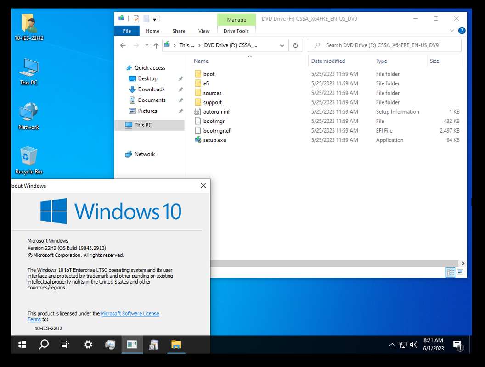Viewport: 485px width, 367px height.
Task: Select the sources folder
Action: pos(208,93)
